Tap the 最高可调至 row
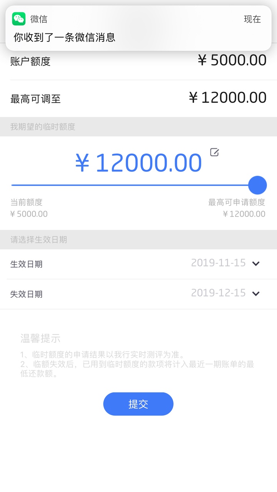Image resolution: width=277 pixels, height=492 pixels. 138,98
